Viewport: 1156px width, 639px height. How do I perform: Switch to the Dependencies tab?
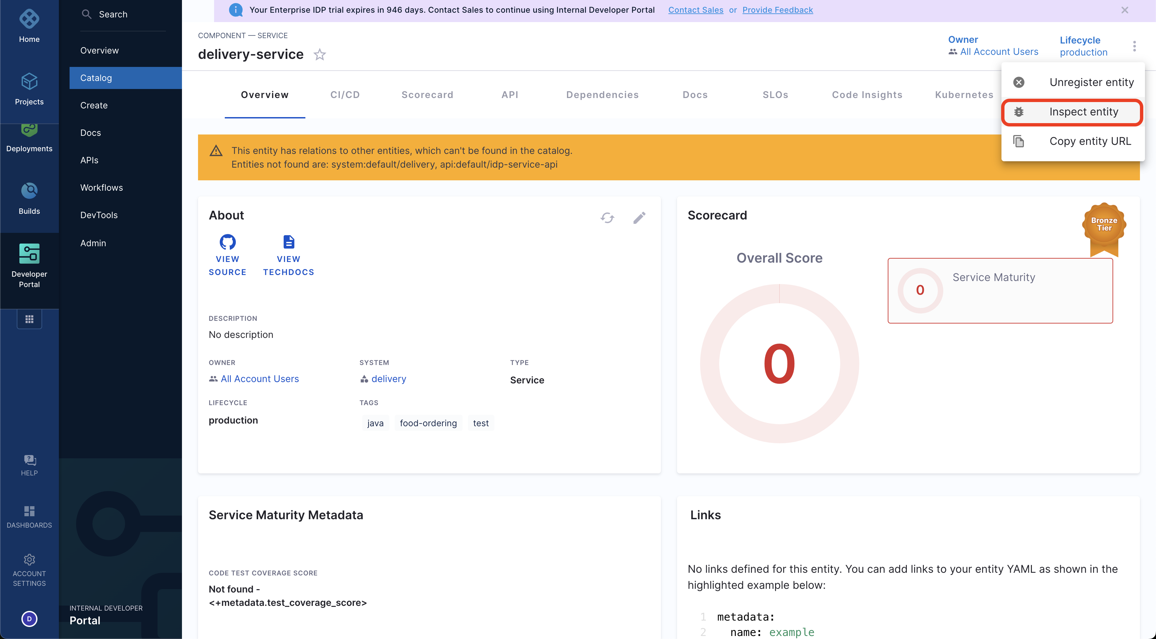(x=602, y=95)
